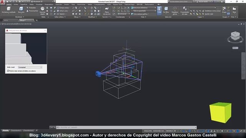Close the Vista preliminar de cámara window
This screenshot has height=138, width=246.
pyautogui.click(x=45, y=30)
